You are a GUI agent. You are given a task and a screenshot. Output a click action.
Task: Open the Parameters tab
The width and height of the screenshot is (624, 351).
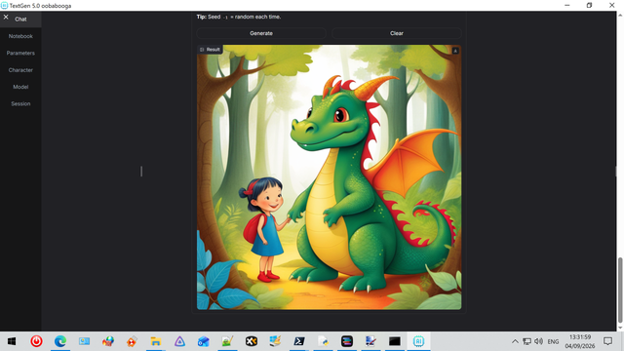pos(20,53)
